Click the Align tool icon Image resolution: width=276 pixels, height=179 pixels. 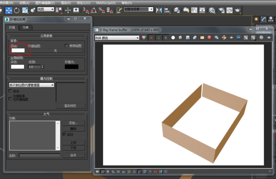tap(167, 10)
